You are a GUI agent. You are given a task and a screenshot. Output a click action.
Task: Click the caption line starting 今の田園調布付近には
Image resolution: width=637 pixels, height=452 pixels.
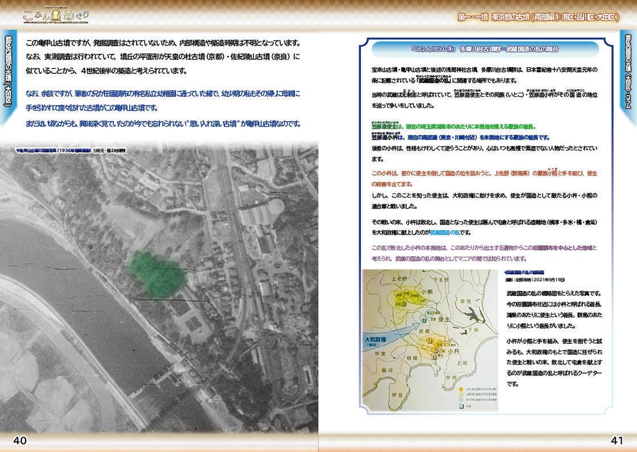(x=554, y=304)
